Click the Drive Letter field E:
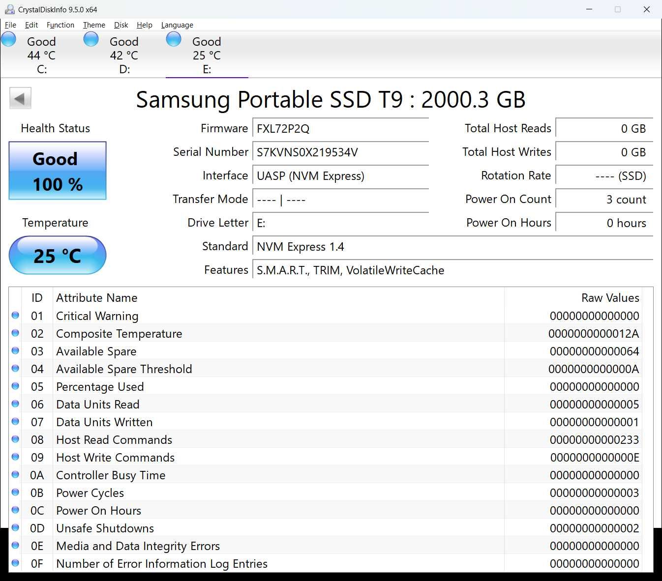Viewport: 662px width, 581px height. tap(340, 223)
